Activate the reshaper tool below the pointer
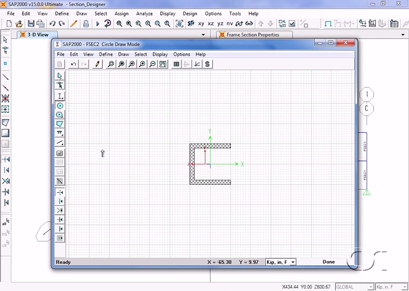 click(x=60, y=85)
